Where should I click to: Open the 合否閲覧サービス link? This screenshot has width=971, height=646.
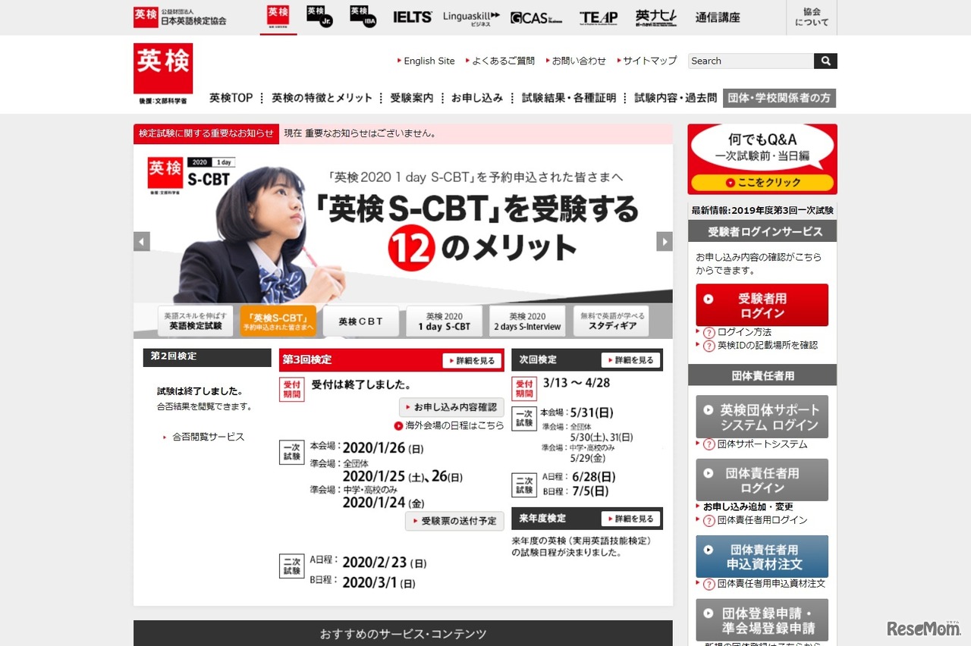pos(209,437)
